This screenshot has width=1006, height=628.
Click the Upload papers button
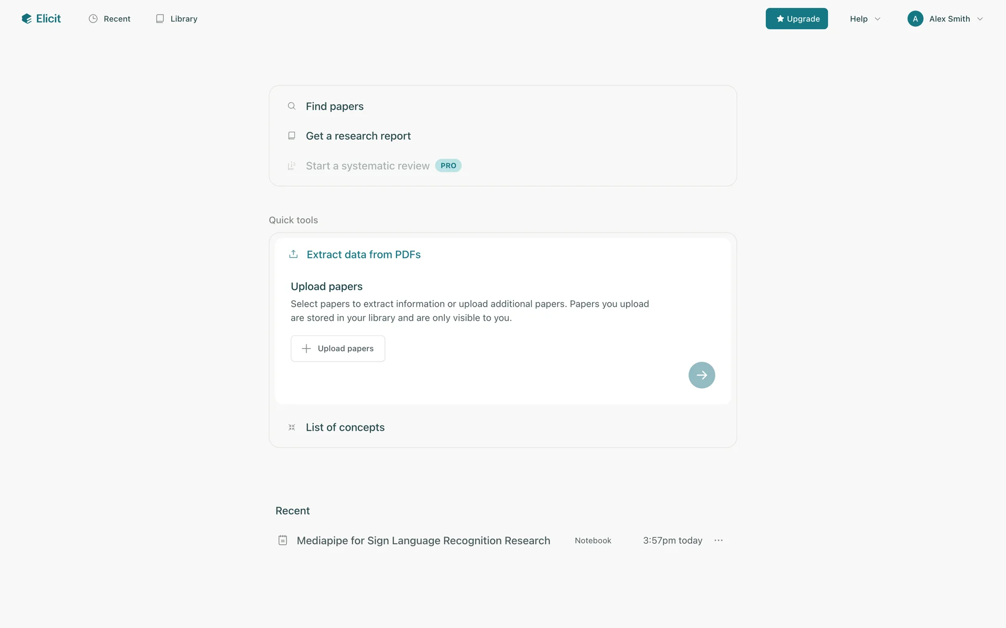(x=338, y=349)
